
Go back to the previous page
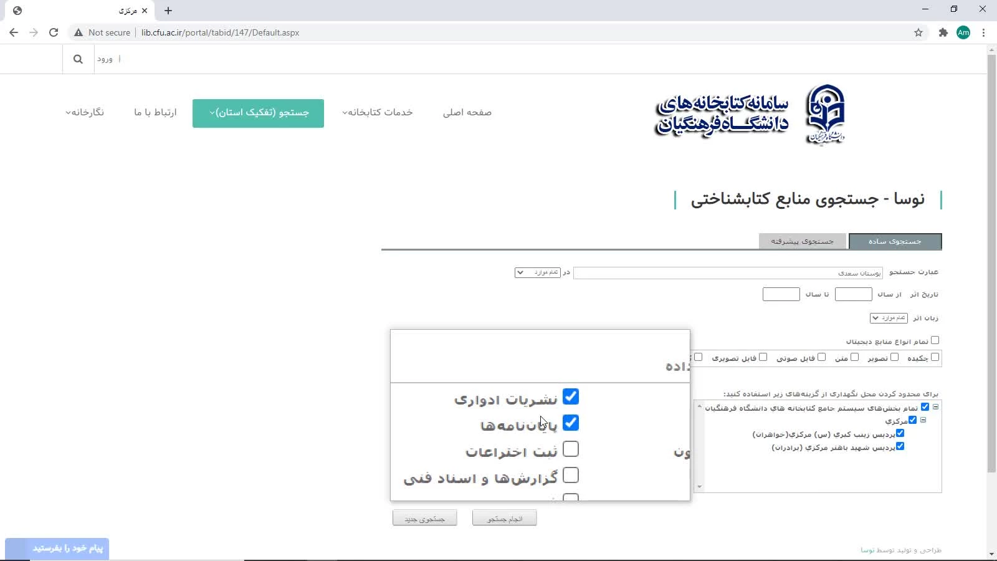[x=14, y=32]
